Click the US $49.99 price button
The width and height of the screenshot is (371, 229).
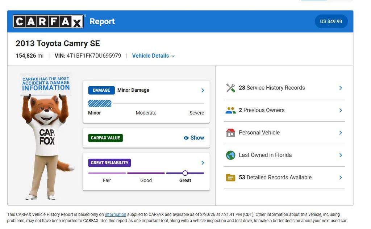click(331, 21)
